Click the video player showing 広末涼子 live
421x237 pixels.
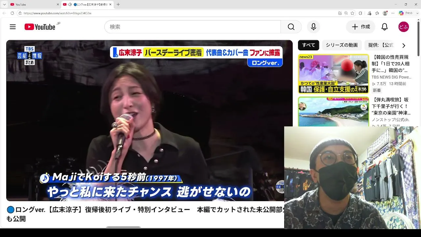click(x=149, y=120)
